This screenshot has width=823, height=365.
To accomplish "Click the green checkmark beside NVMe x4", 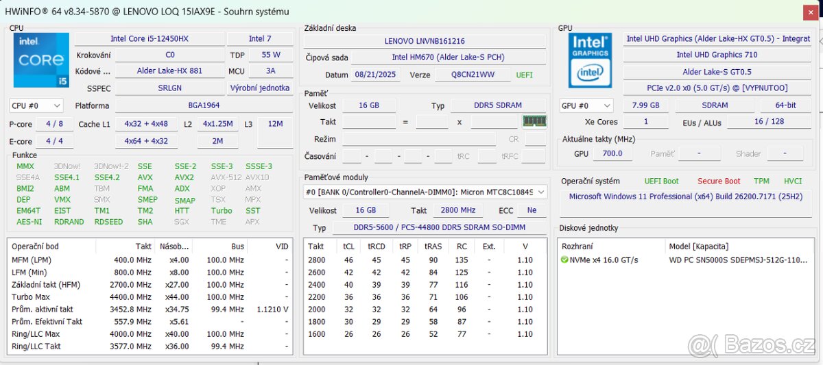I will [564, 260].
